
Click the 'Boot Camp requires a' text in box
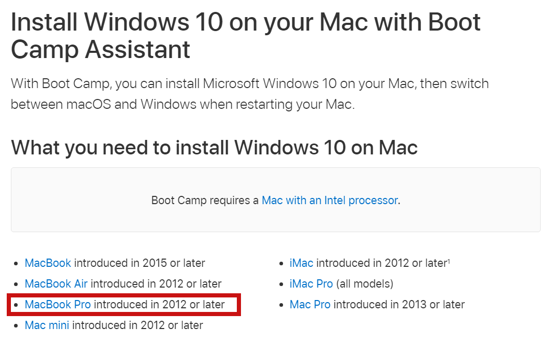[x=205, y=200]
